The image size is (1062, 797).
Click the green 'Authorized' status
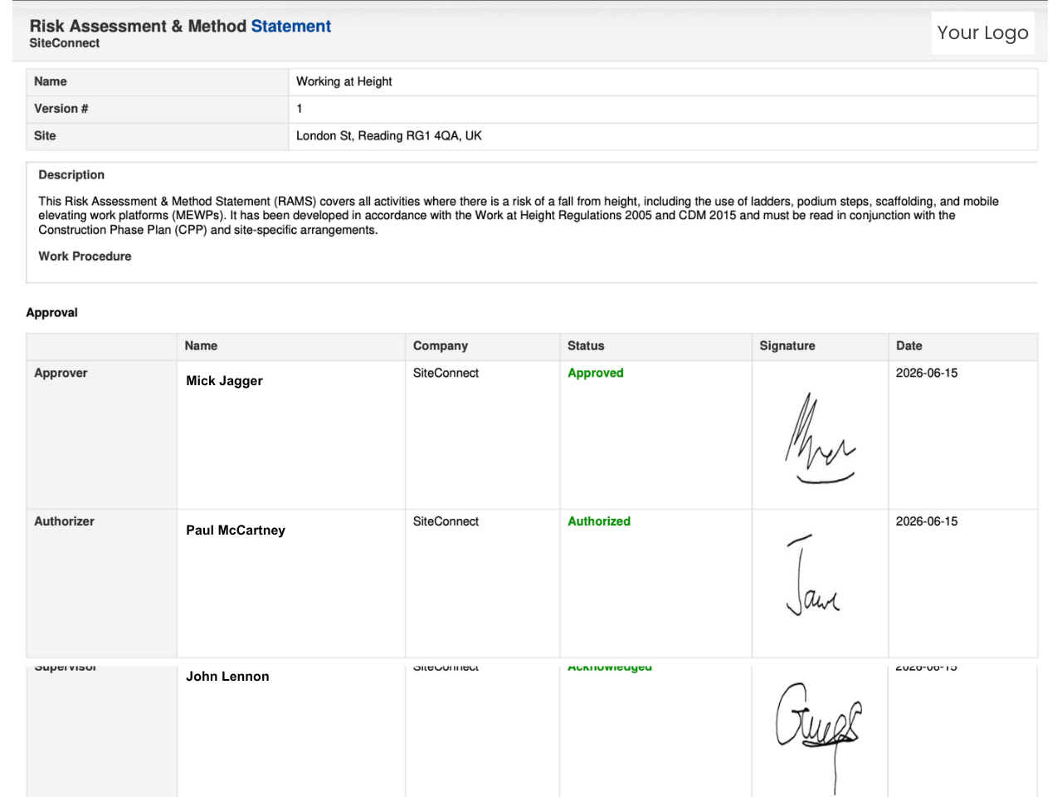599,521
